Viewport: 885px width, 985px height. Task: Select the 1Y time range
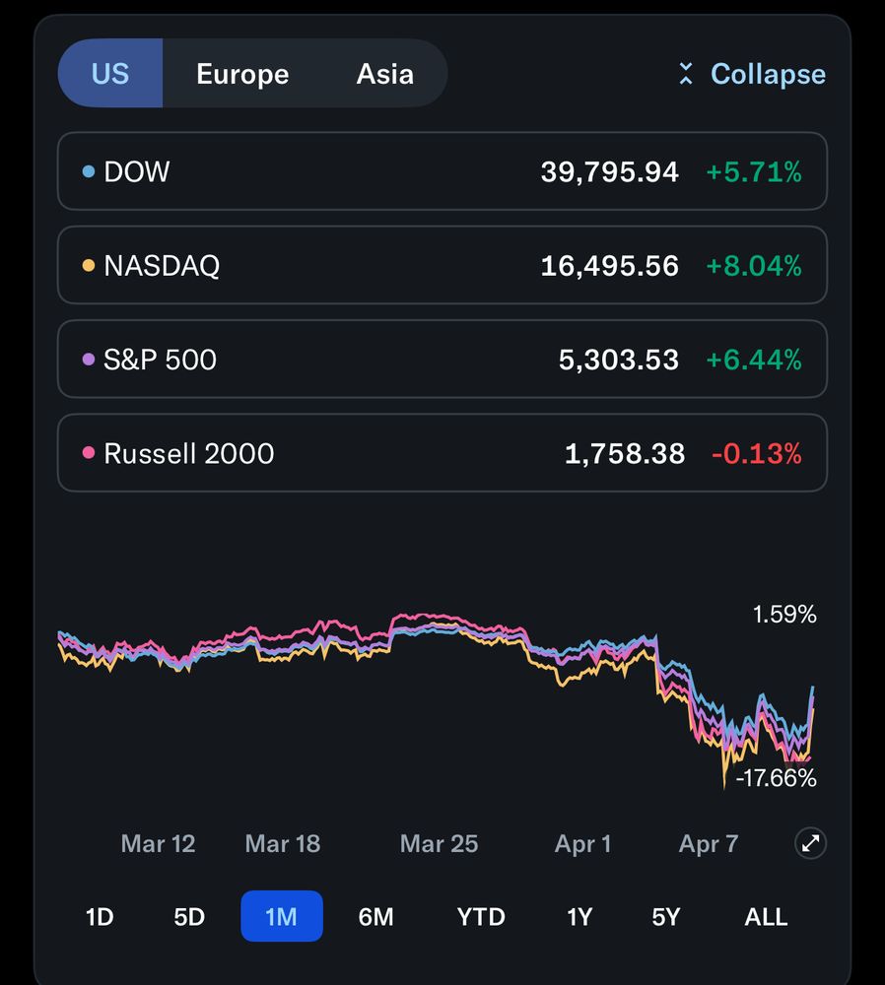(579, 916)
